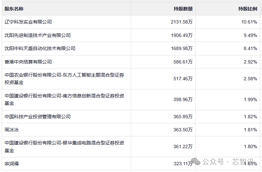
Task: Select 东方人工智能主题混合型证券投资基金 shareholder
Action: pos(64,79)
